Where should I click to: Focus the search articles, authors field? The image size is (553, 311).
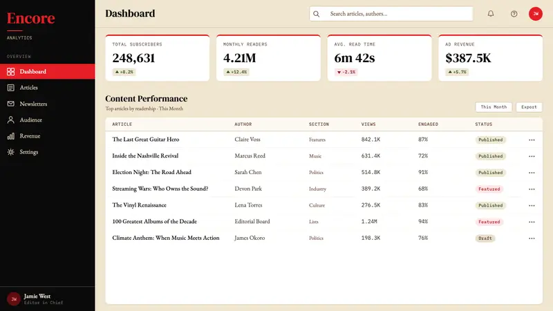391,14
